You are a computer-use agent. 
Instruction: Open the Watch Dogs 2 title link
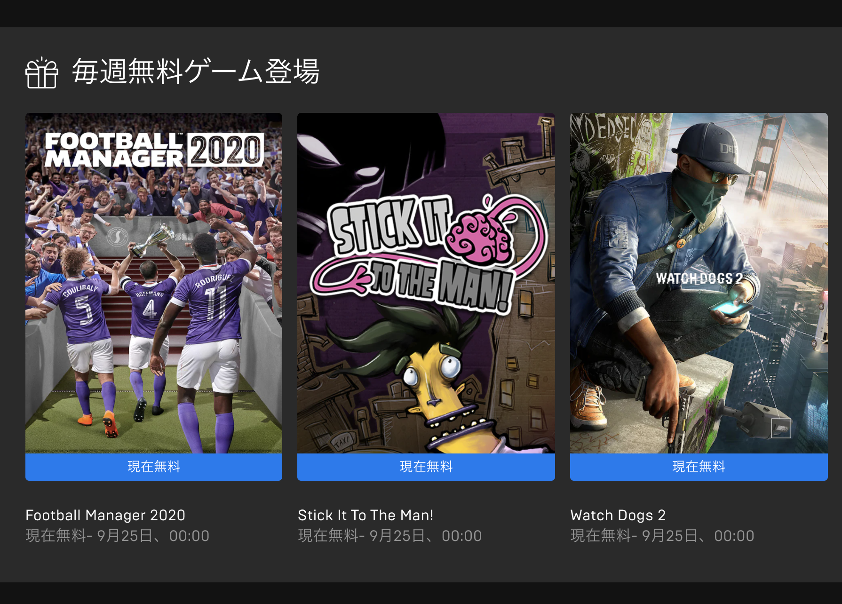(x=618, y=515)
